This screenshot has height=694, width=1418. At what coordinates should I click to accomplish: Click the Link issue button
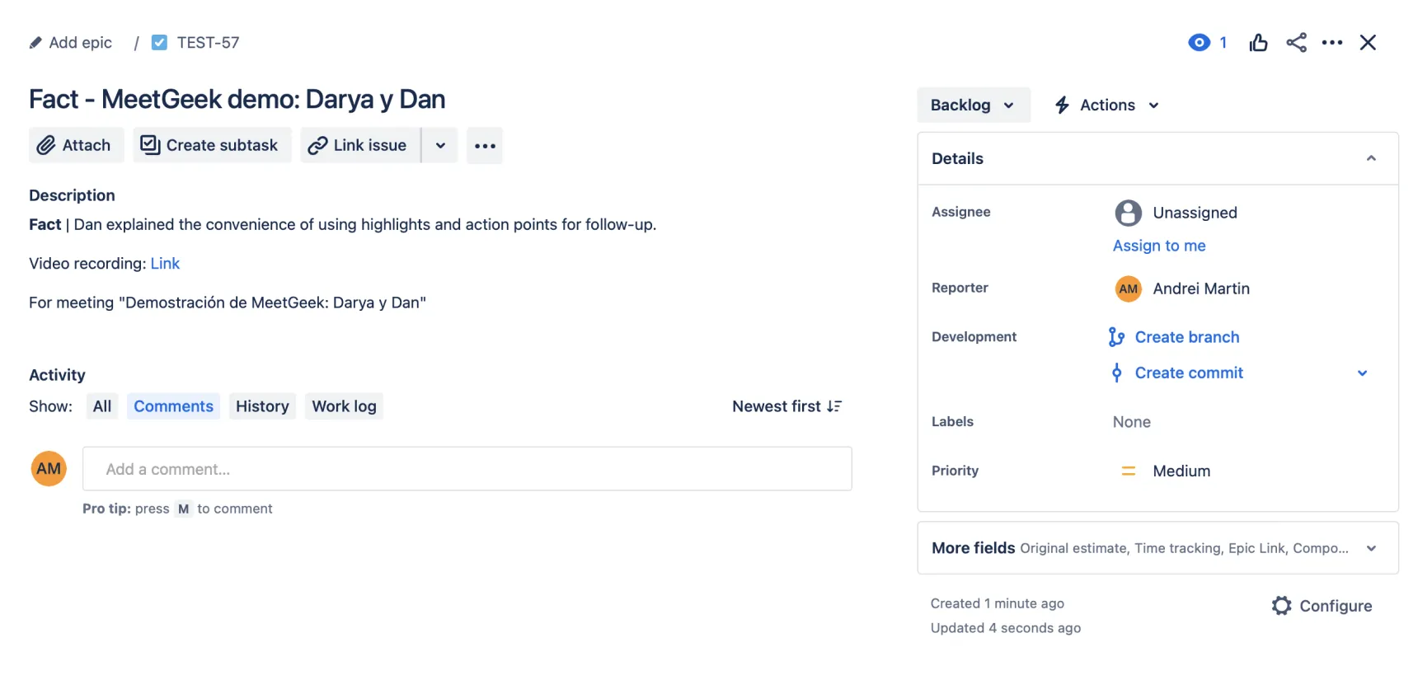pos(360,145)
